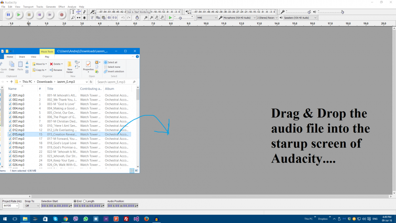Image resolution: width=396 pixels, height=223 pixels.
Task: Click the Rename button in Explorer ribbon
Action: 56,70
